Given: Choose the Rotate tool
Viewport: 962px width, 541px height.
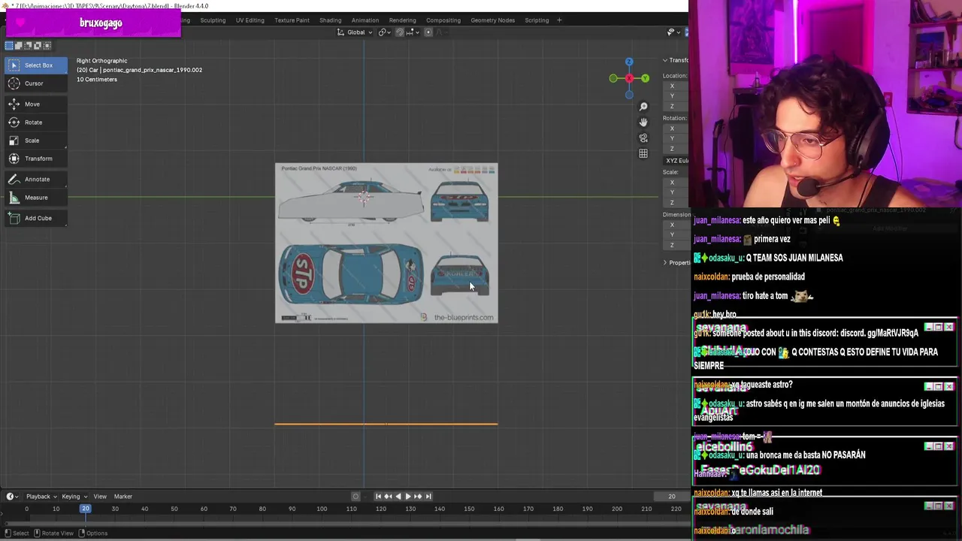Looking at the screenshot, I should (x=35, y=122).
